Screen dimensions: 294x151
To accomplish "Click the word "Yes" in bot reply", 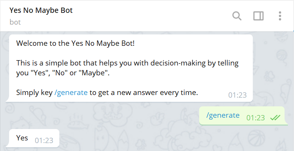I will coord(22,138).
